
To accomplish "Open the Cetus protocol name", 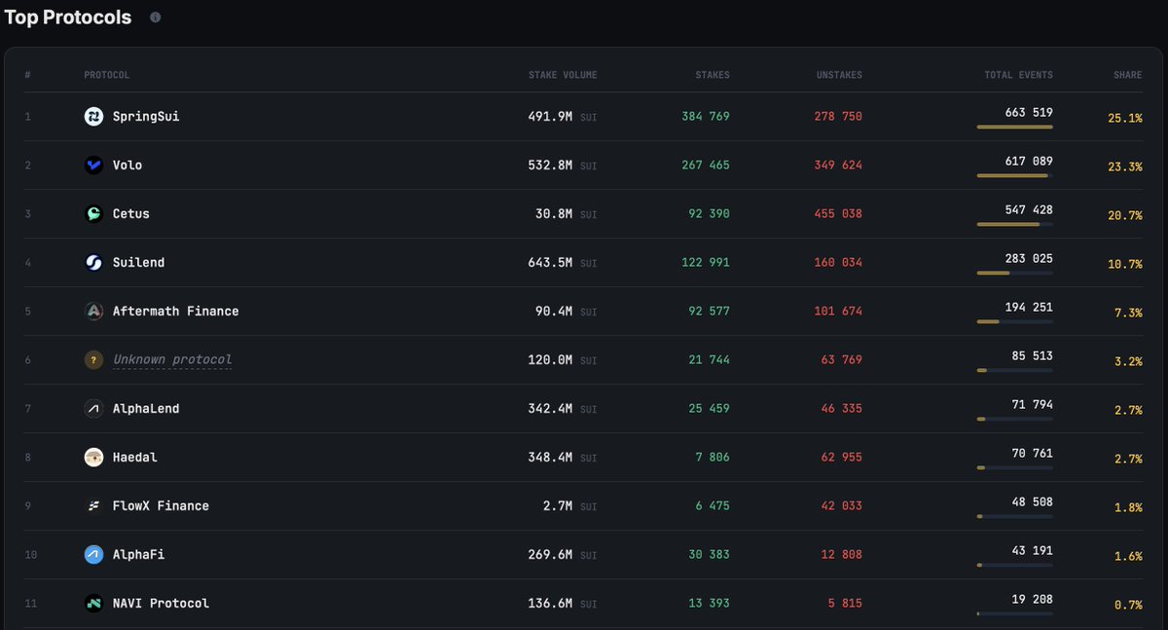I will (x=131, y=214).
